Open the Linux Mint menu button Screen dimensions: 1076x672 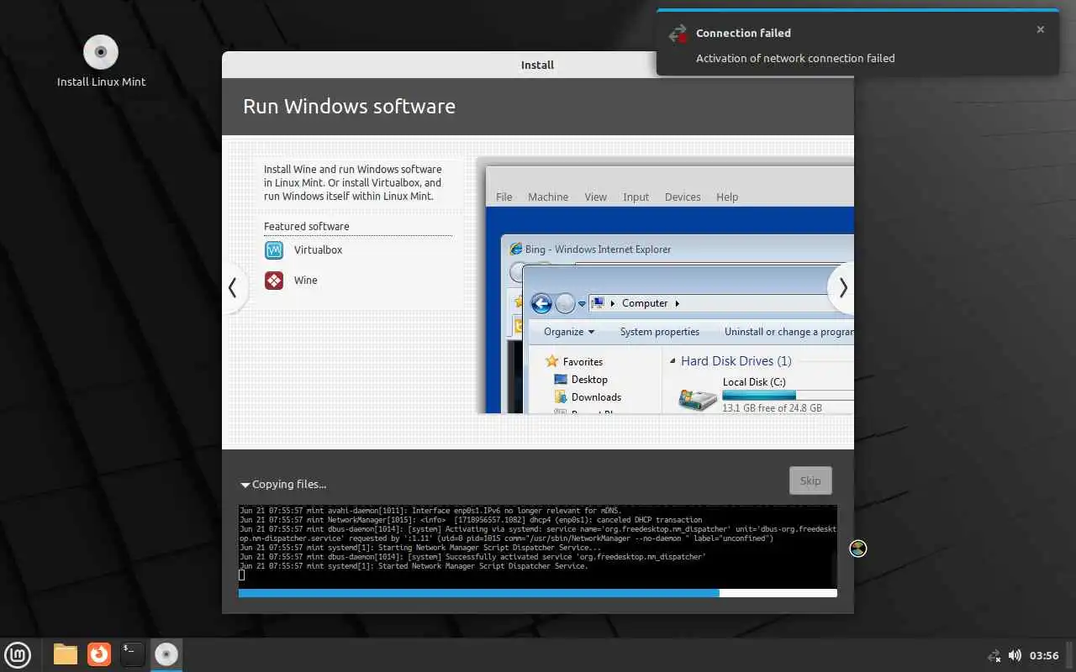coord(18,654)
